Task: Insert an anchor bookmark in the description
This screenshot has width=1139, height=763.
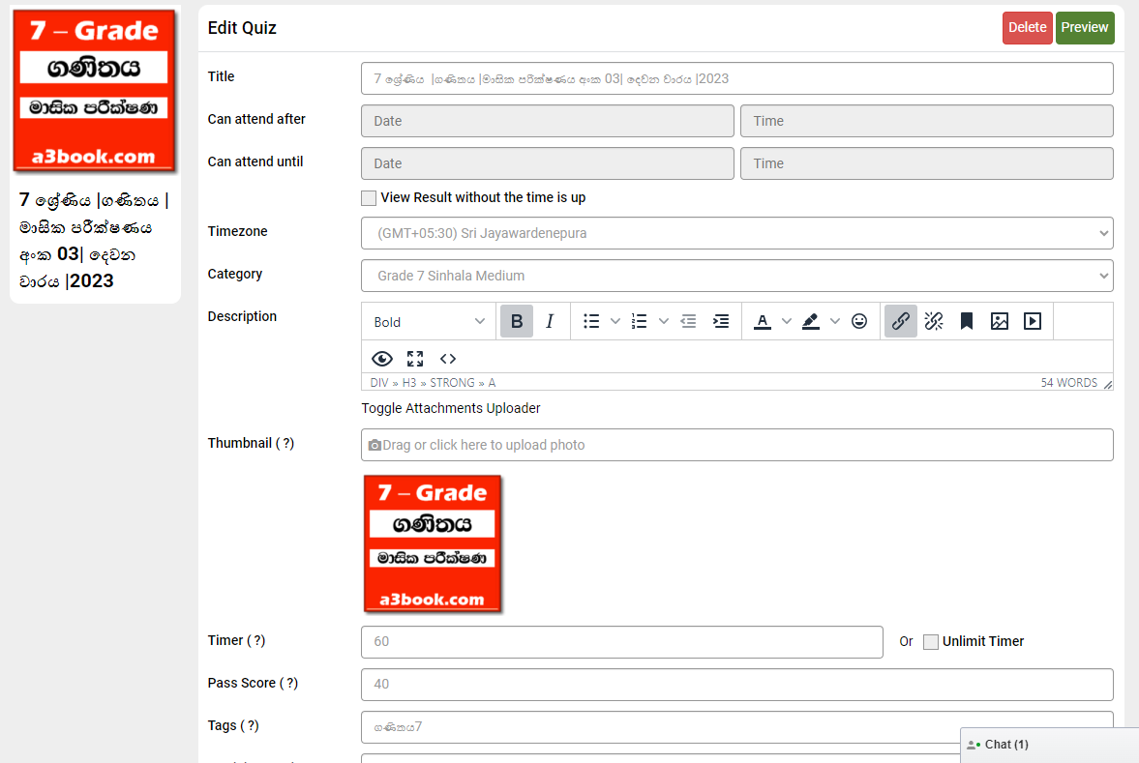Action: coord(966,321)
